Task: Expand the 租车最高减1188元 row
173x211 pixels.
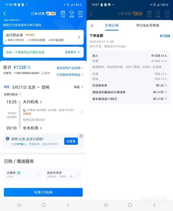Action: [130, 99]
